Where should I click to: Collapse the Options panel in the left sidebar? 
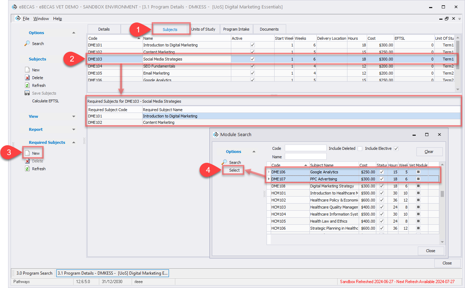coord(74,33)
